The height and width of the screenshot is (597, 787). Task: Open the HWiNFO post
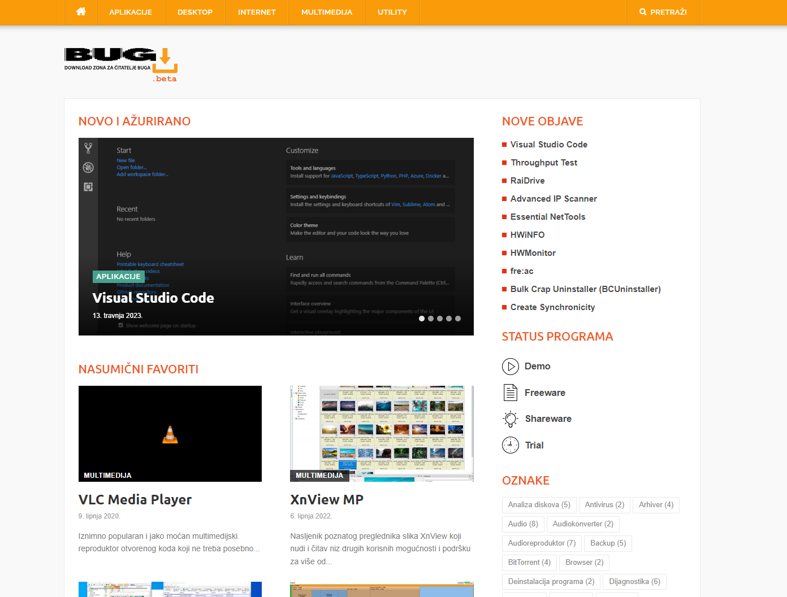point(527,235)
